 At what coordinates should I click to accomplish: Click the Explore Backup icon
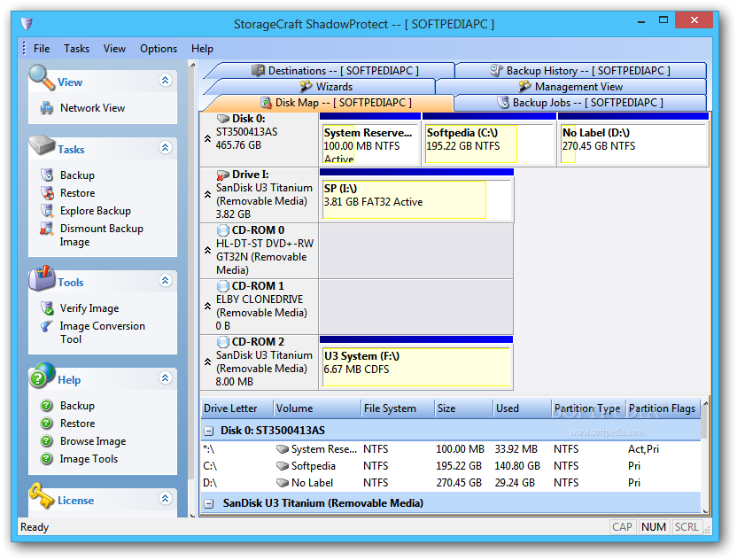[x=47, y=211]
